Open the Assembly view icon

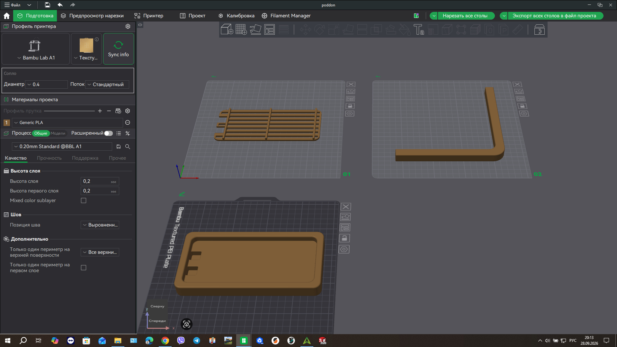click(539, 30)
